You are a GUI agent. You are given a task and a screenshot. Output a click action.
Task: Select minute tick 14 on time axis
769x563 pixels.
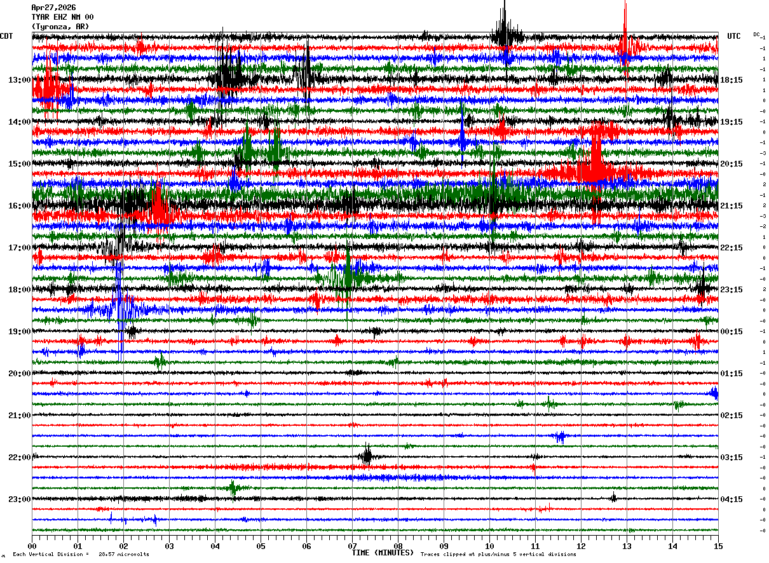pos(672,546)
